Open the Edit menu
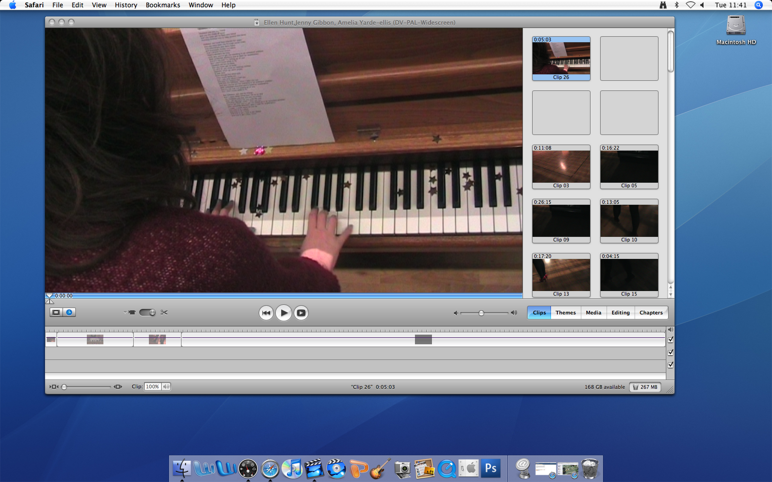Viewport: 772px width, 482px height. pyautogui.click(x=77, y=5)
